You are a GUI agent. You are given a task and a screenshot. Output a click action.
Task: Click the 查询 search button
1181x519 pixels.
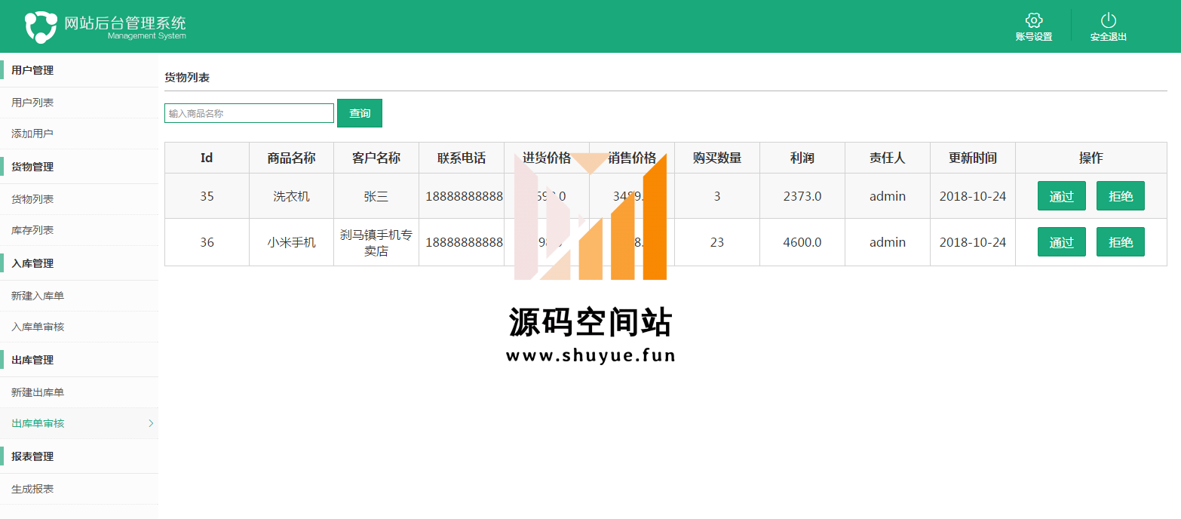(360, 113)
